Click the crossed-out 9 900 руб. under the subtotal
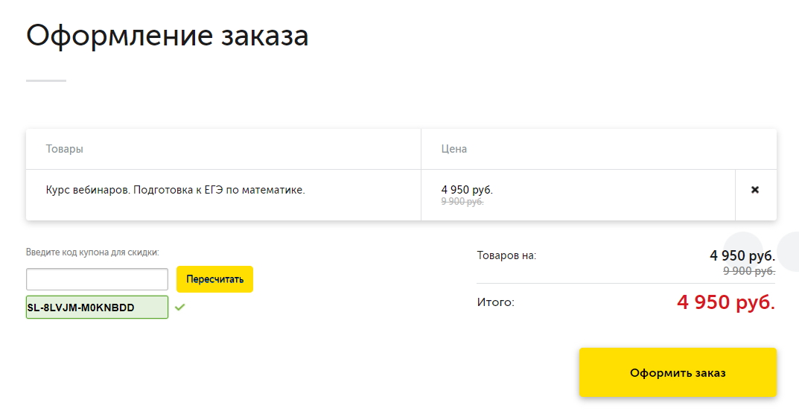This screenshot has height=414, width=799. 749,271
